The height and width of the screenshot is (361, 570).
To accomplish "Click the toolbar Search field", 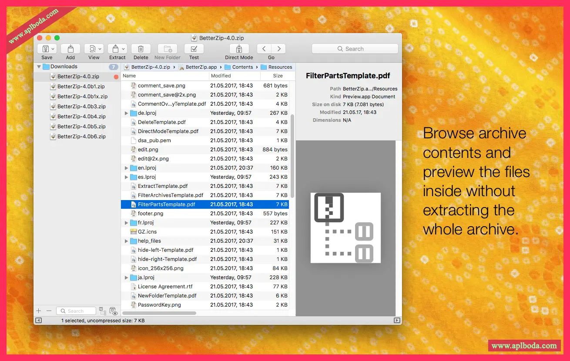I will pos(355,49).
